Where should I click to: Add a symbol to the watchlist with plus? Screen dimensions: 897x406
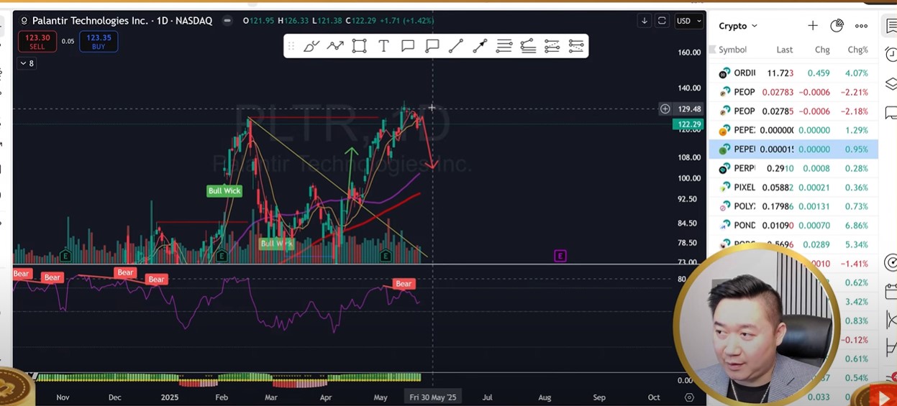[x=813, y=26]
